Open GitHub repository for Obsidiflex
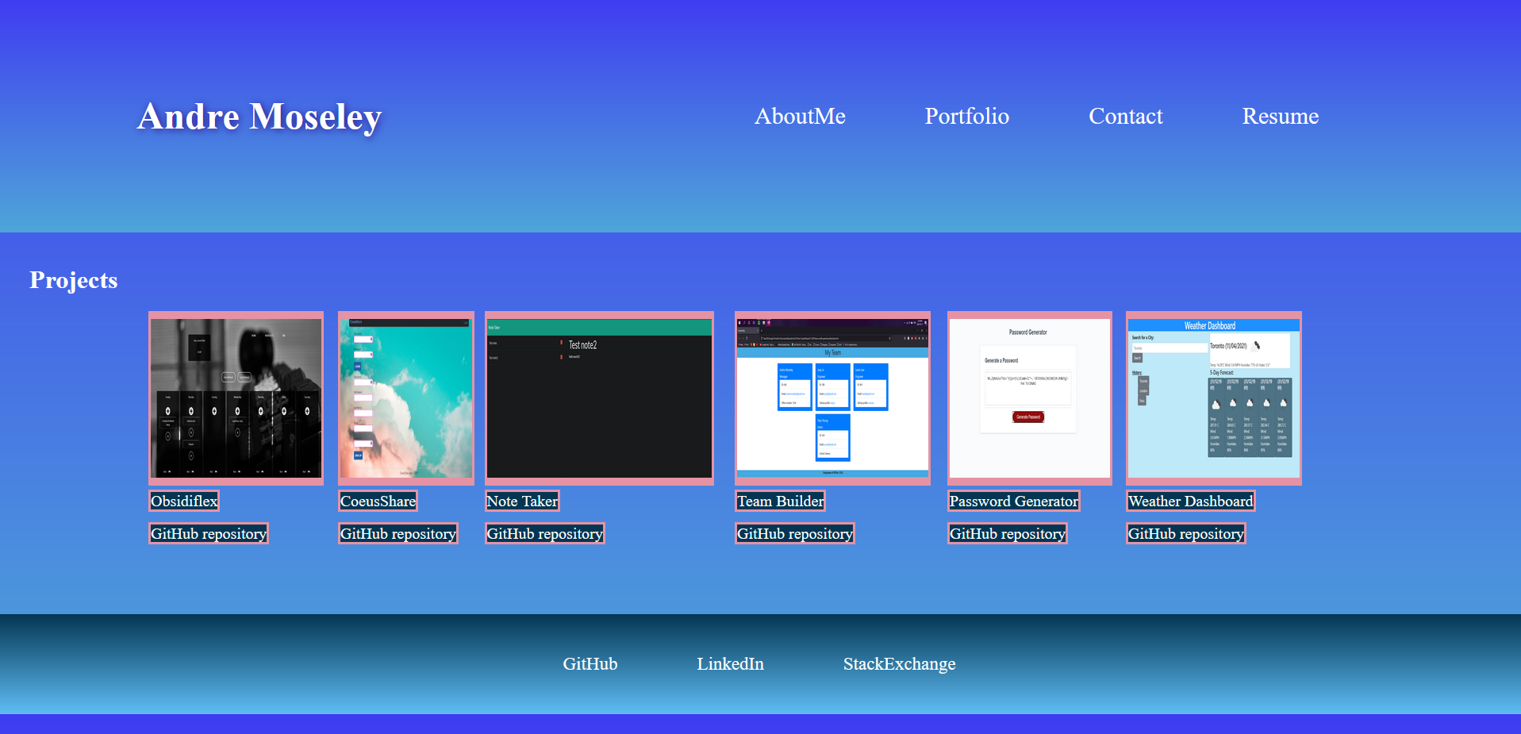Viewport: 1521px width, 734px height. (208, 533)
